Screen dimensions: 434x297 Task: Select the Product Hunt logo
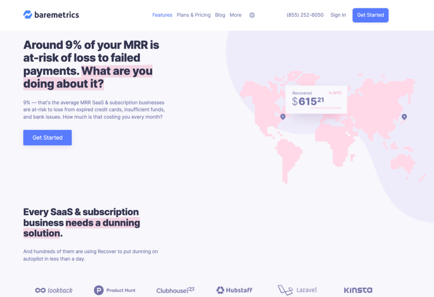[114, 290]
